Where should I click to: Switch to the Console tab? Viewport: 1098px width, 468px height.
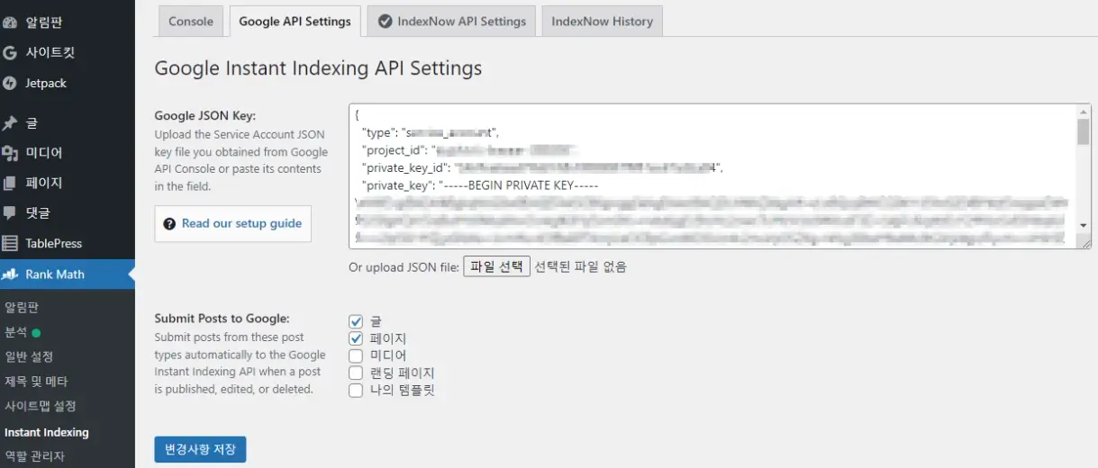(191, 22)
